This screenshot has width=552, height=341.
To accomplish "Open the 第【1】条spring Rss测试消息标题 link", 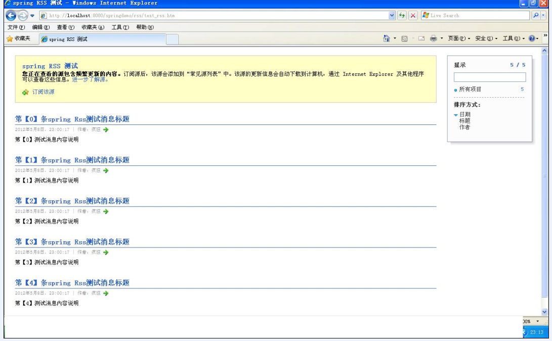I will (x=72, y=160).
